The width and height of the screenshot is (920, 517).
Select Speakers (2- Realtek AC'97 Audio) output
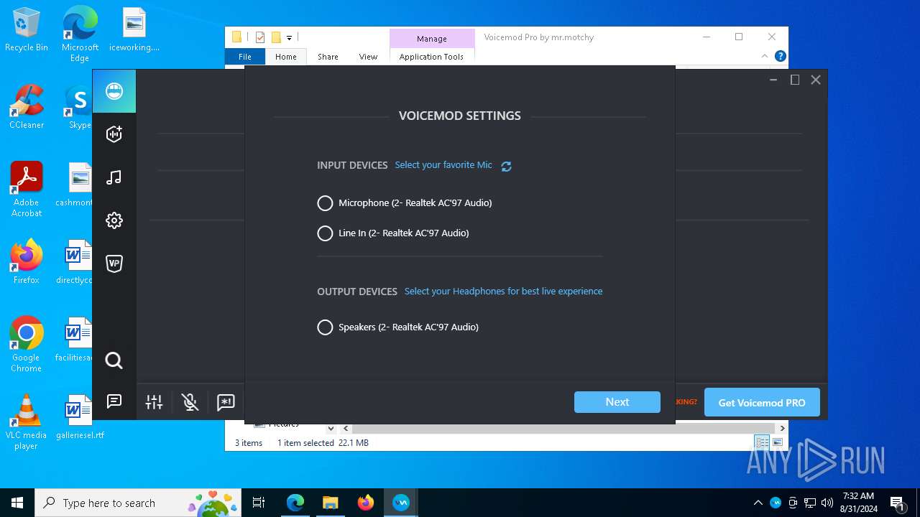(325, 327)
